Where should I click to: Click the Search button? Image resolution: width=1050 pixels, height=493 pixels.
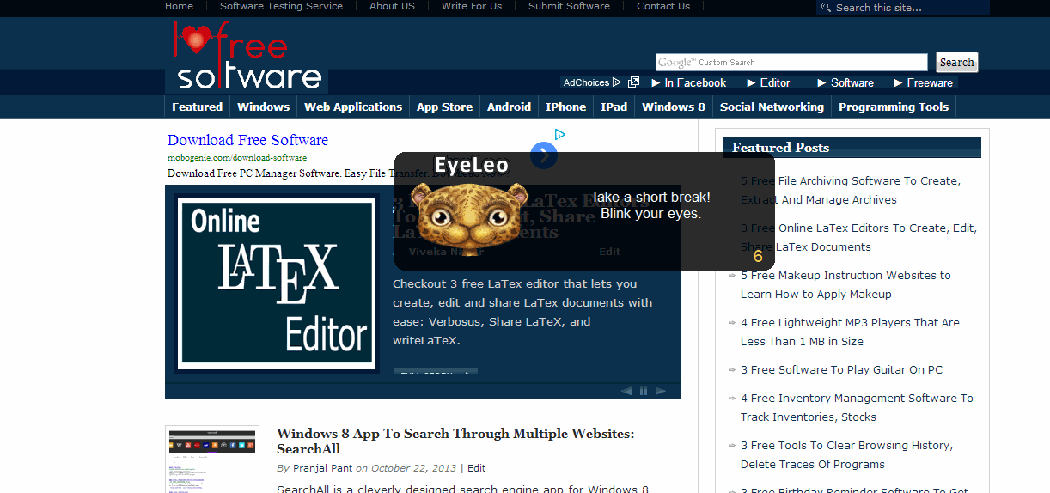956,62
